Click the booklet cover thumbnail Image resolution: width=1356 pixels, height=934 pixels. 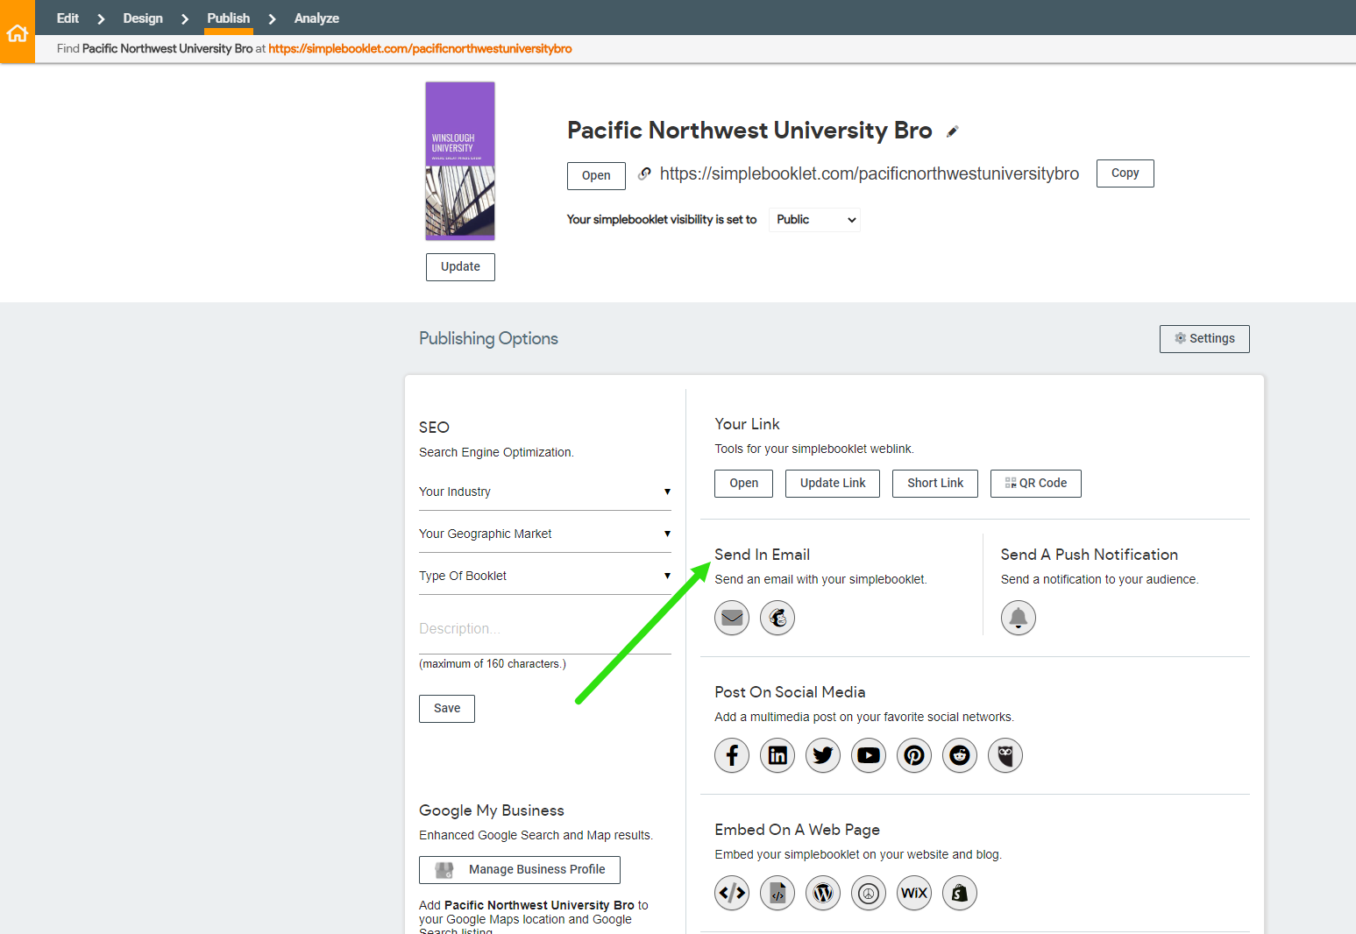click(x=460, y=161)
